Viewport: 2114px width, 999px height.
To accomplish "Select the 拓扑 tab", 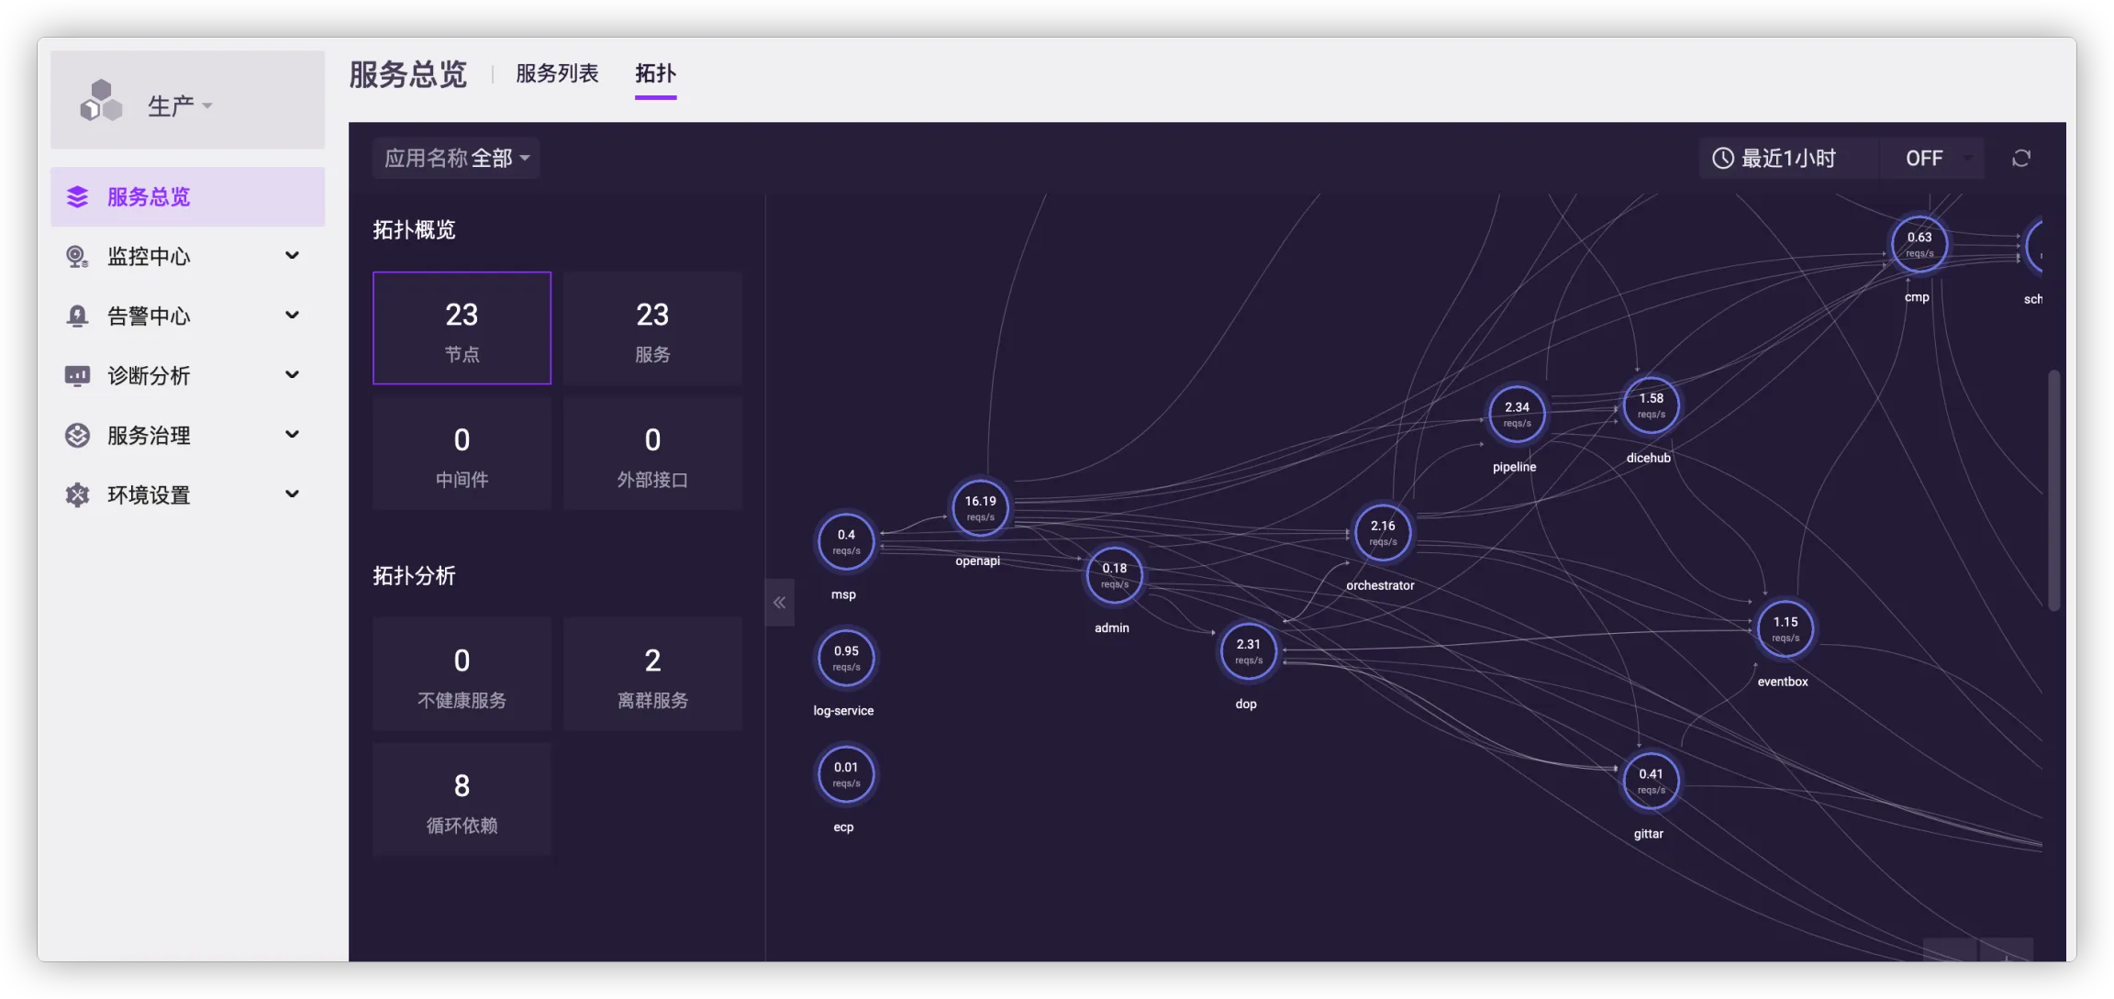I will point(655,73).
